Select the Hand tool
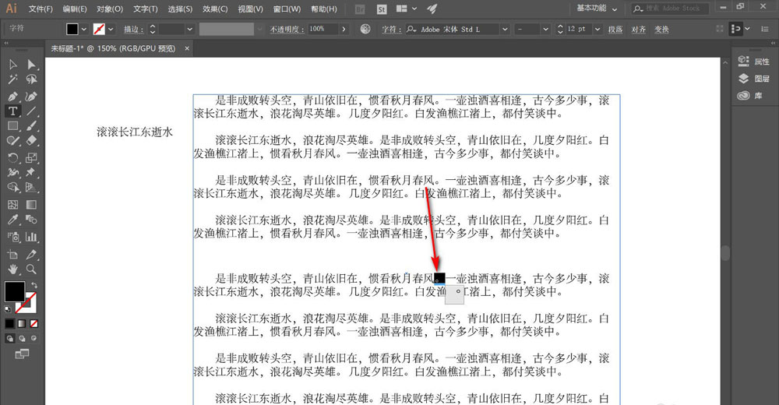Viewport: 779px width, 405px height. pos(13,269)
